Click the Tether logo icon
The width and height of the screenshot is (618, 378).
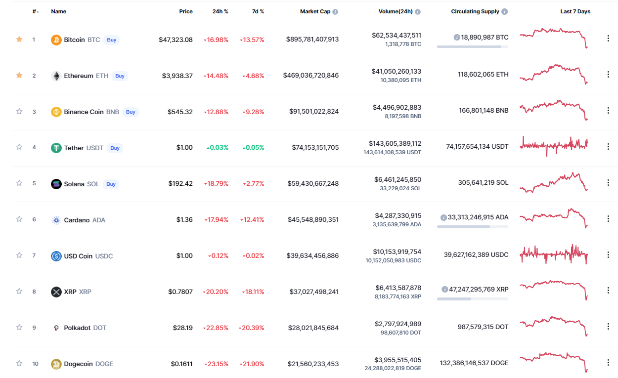point(56,148)
